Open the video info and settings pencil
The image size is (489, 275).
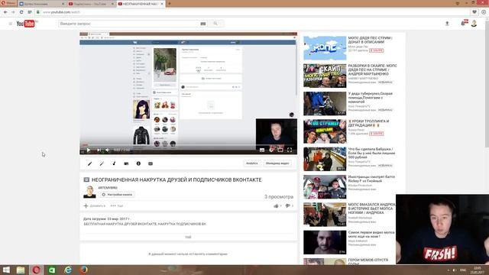(90, 163)
